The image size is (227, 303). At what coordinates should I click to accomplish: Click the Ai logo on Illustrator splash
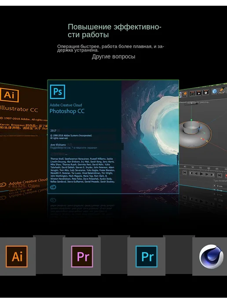point(9,95)
